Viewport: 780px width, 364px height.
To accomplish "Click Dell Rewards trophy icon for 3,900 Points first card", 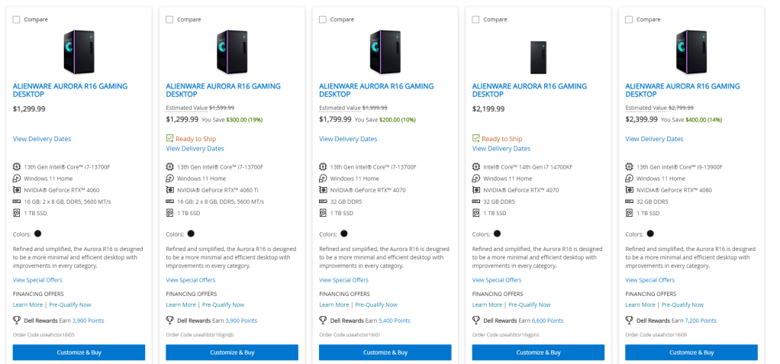I will 17,321.
